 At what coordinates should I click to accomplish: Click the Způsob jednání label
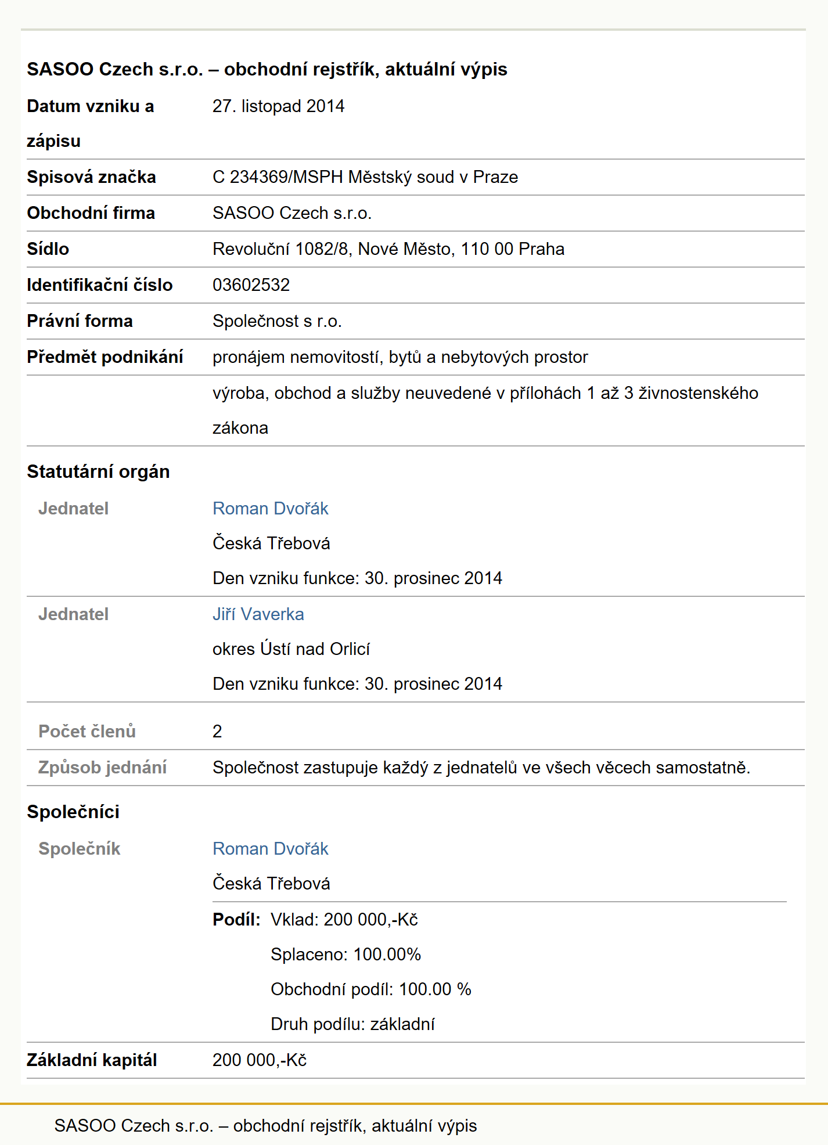click(x=103, y=768)
